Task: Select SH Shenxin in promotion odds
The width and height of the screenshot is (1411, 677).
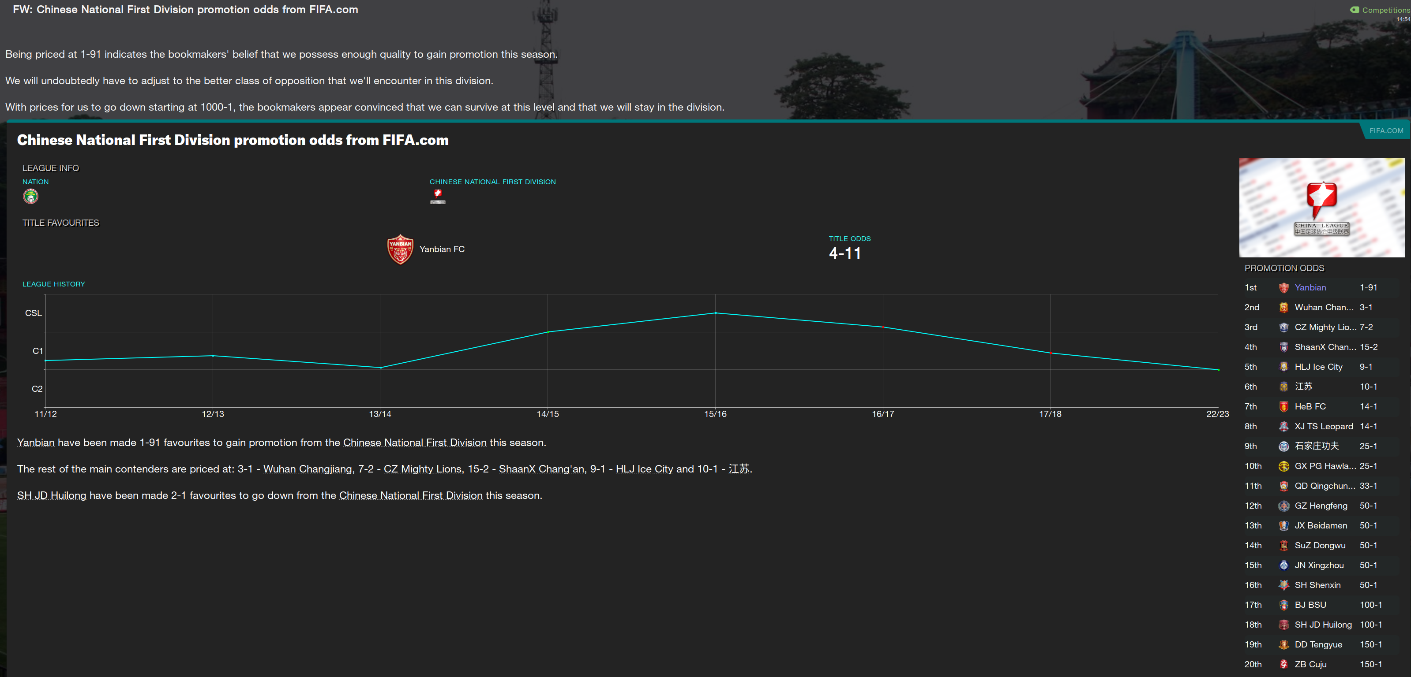Action: 1317,585
